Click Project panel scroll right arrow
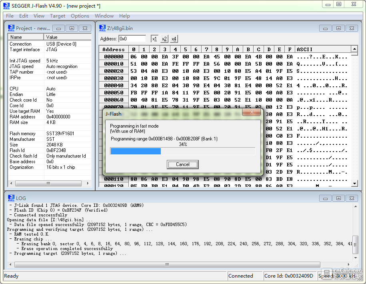Viewport: 366px width, 284px height. click(88, 183)
